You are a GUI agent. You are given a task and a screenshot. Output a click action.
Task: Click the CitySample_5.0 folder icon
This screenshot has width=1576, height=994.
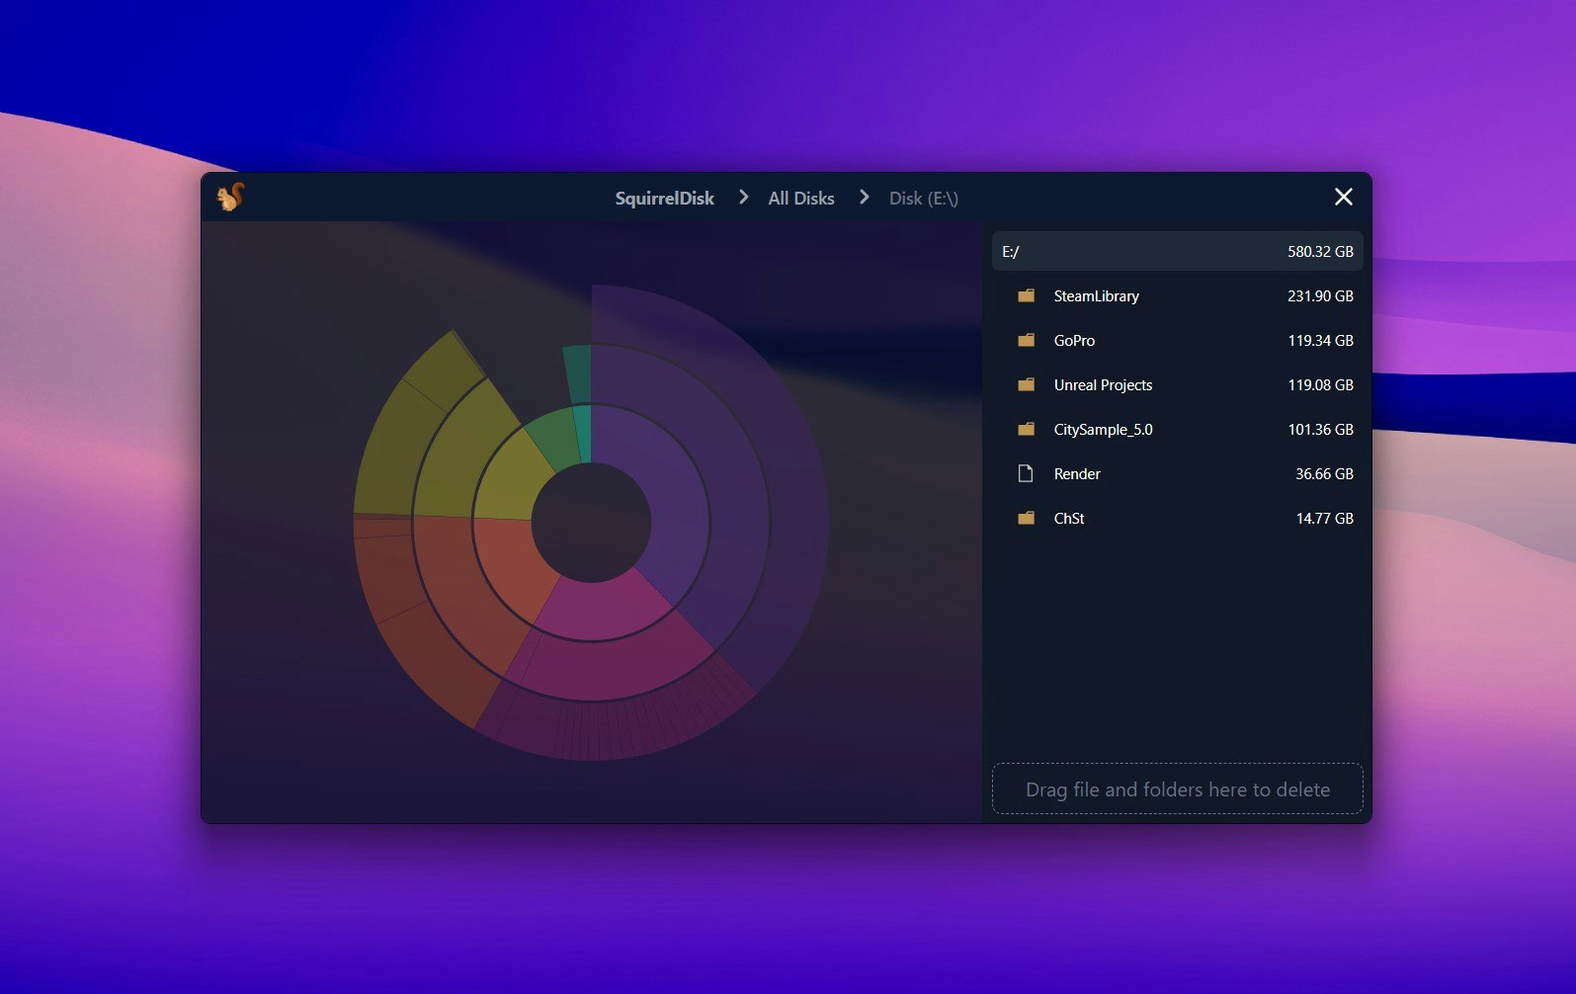click(1026, 429)
